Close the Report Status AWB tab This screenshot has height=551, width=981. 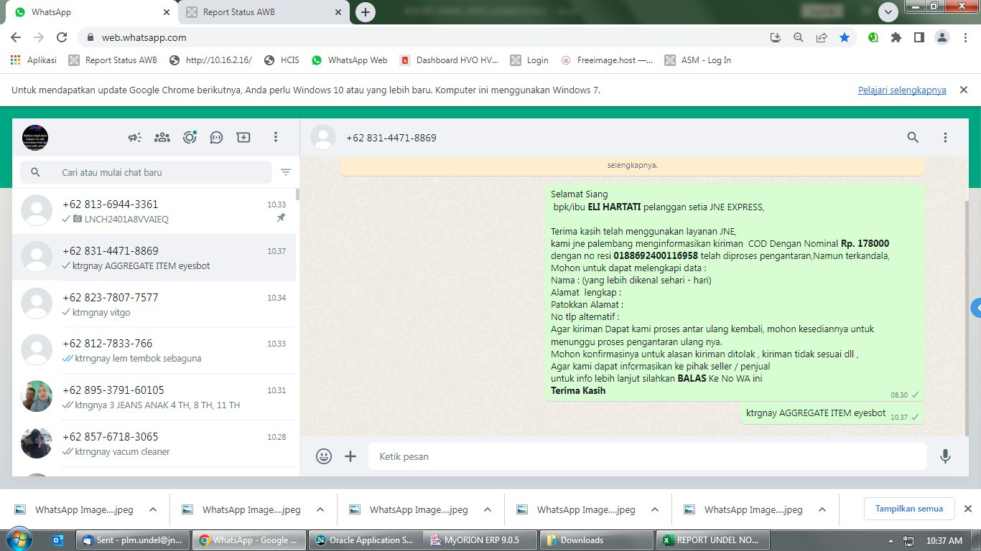[338, 12]
